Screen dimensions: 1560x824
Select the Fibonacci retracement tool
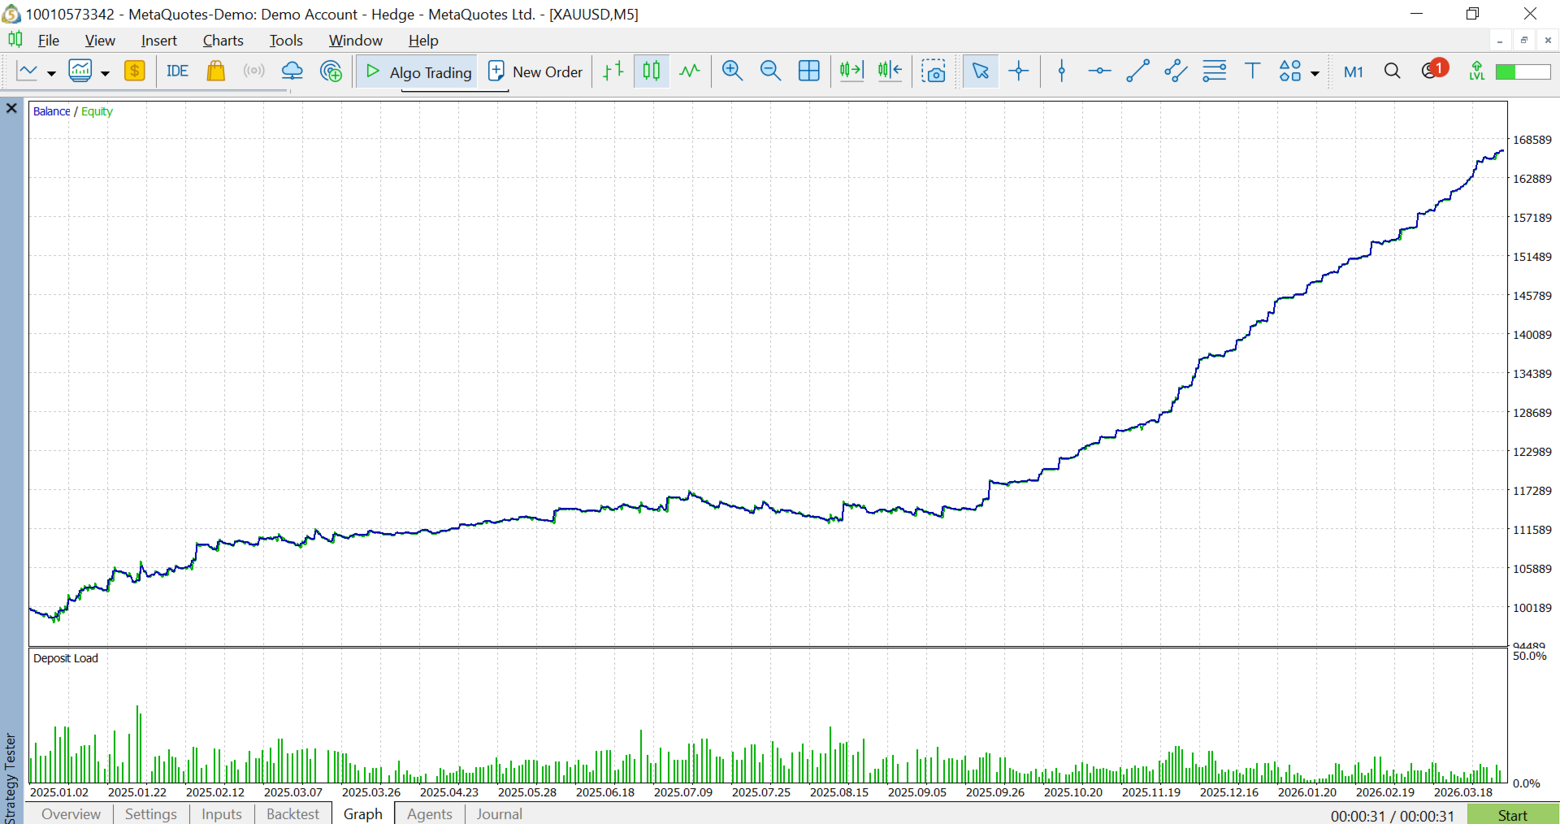1214,72
